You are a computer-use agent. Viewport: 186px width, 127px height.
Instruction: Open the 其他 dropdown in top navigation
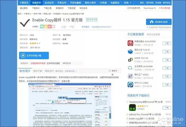[128, 3]
